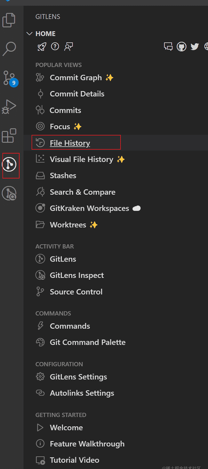Screen dimensions: 208x469
Task: Click the Commit Graph icon
Action: click(40, 78)
